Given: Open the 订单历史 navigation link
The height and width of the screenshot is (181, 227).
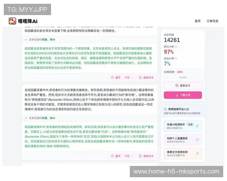Looking at the screenshot, I should 212,21.
